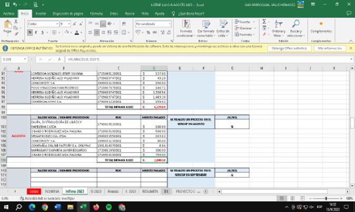Open the Insertar ribbon tab

tap(41, 13)
